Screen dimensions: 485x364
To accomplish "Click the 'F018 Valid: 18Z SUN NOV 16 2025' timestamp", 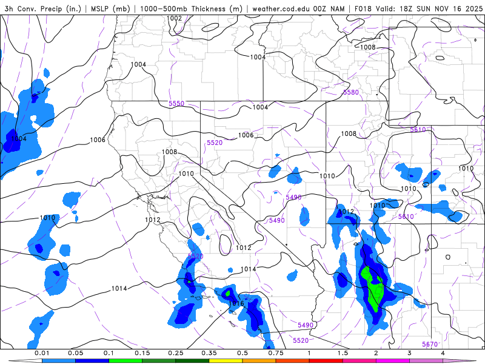I will click(x=418, y=8).
